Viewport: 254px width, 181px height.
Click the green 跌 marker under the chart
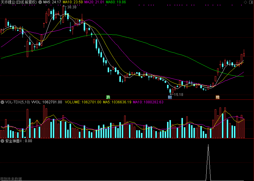108,97
